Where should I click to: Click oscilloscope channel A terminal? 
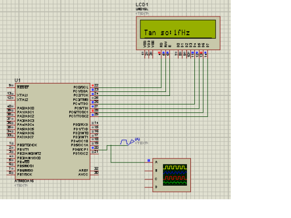(x=149, y=162)
